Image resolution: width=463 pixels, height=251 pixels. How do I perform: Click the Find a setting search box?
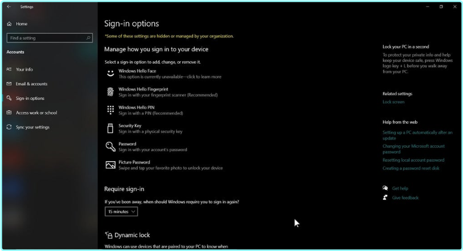coord(50,38)
